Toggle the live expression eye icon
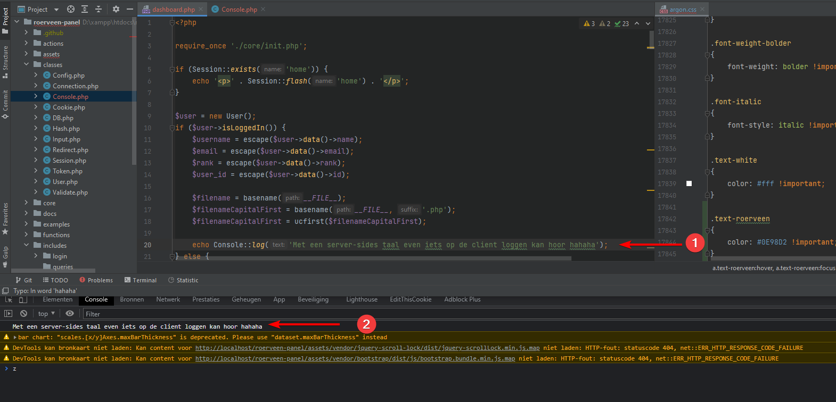The width and height of the screenshot is (836, 402). (70, 314)
